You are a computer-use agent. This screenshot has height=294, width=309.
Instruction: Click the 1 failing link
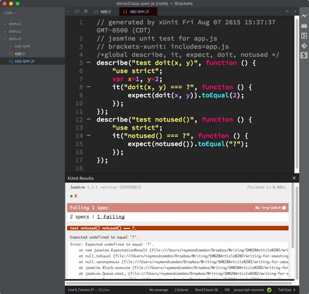[x=111, y=217]
